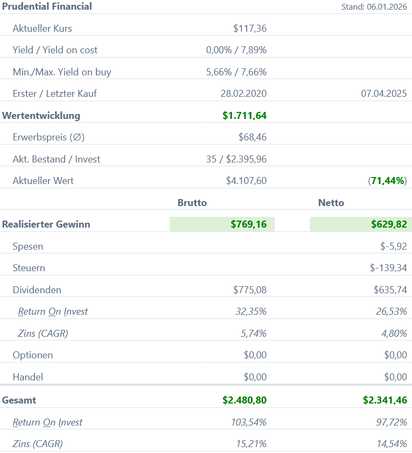
Task: Click the Gesamt Netto total $2.341,46
Action: [385, 400]
